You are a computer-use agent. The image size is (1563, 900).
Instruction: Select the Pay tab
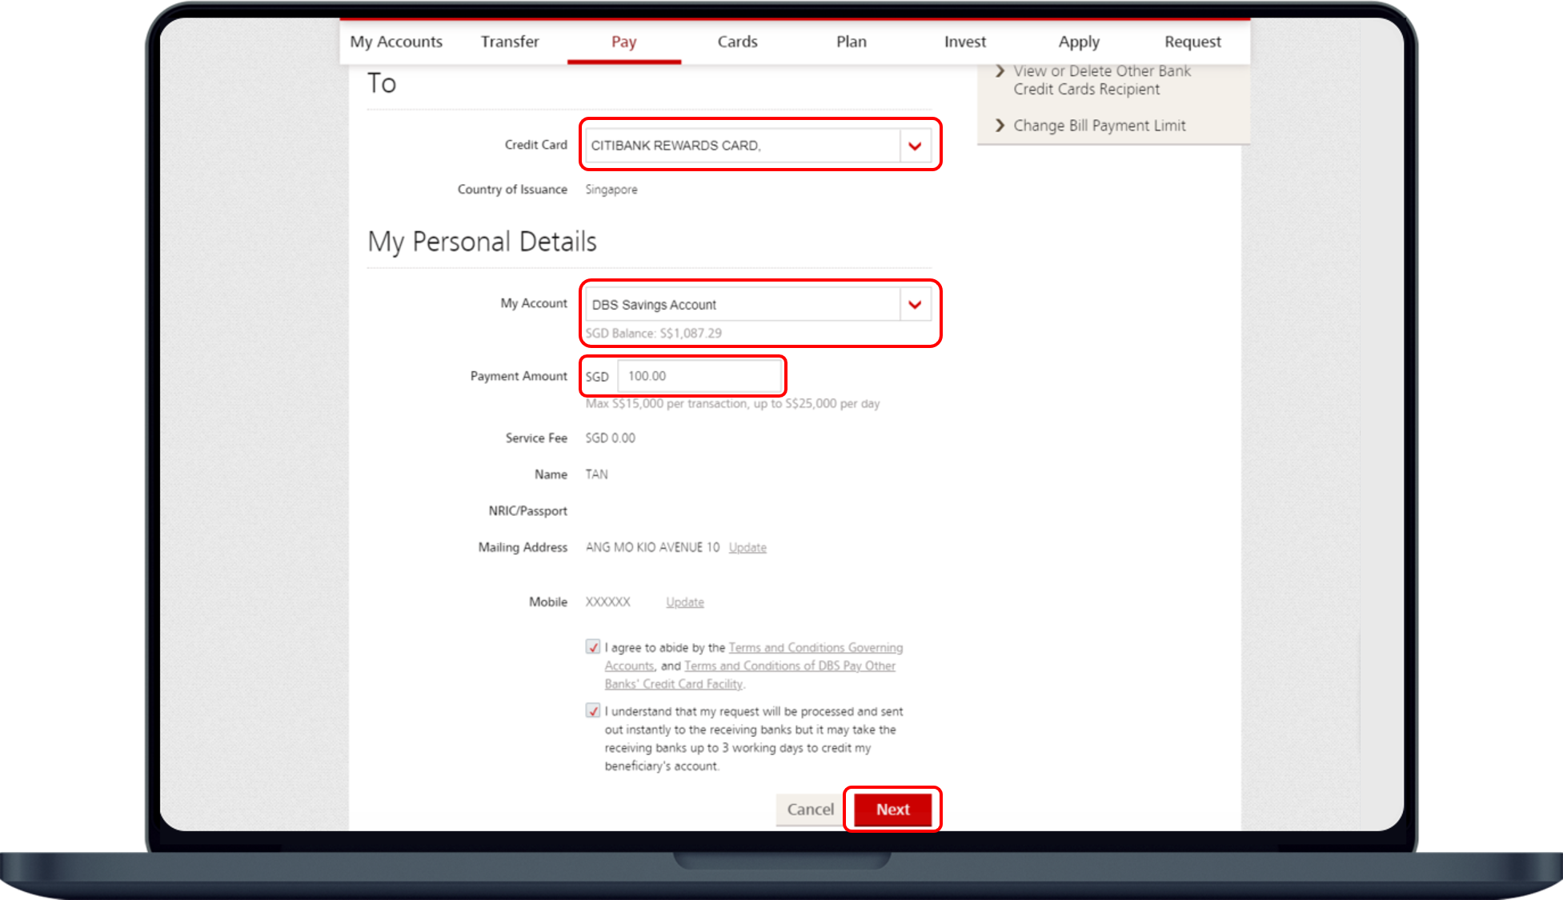[624, 42]
